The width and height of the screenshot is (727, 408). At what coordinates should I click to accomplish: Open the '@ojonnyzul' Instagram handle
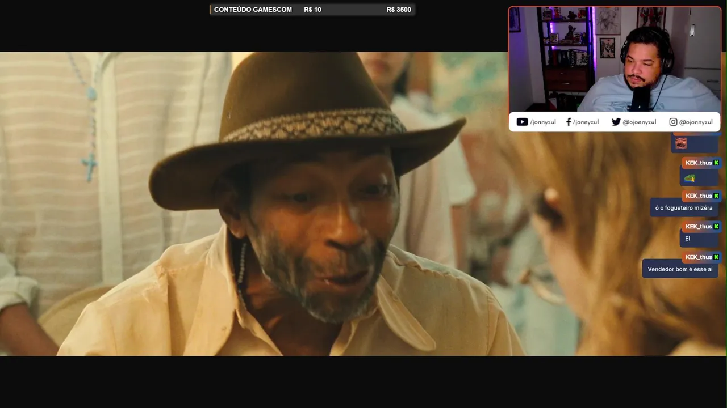coord(696,122)
